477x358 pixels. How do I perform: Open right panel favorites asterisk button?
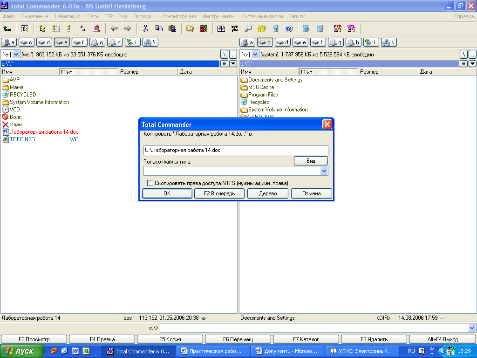point(463,63)
